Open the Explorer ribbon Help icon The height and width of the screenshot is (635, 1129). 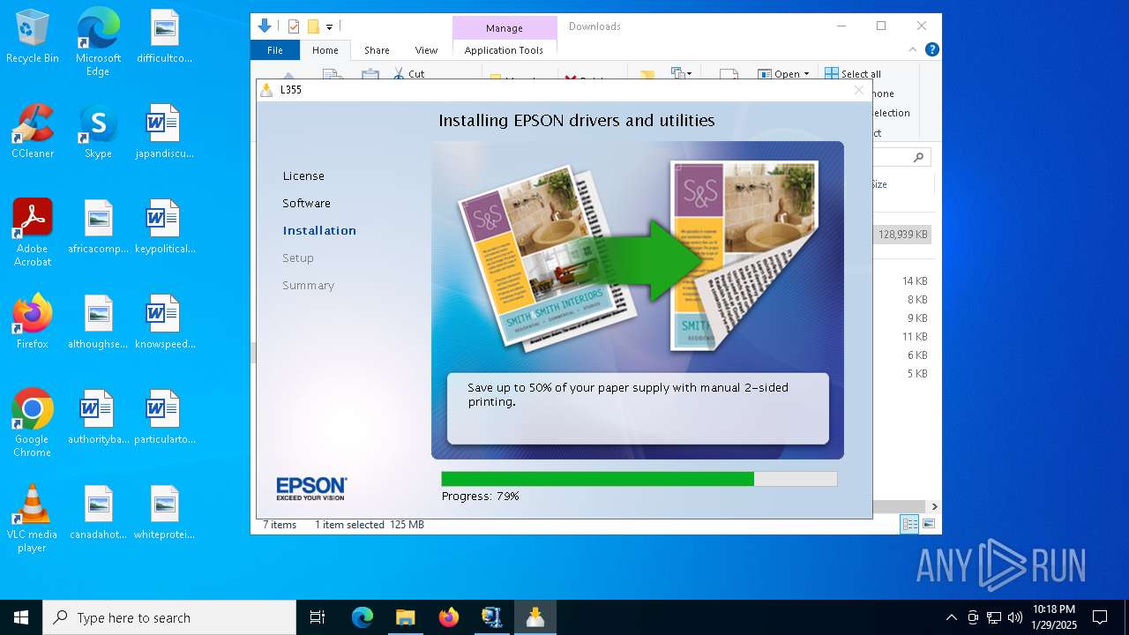click(931, 50)
